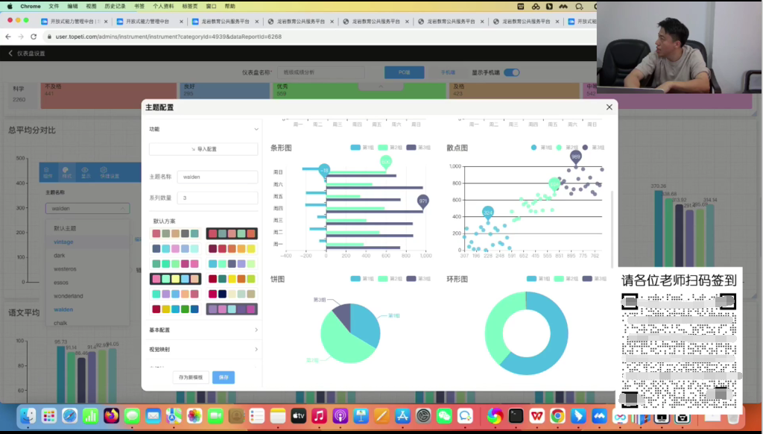Collapse the function section chevron

tap(256, 130)
